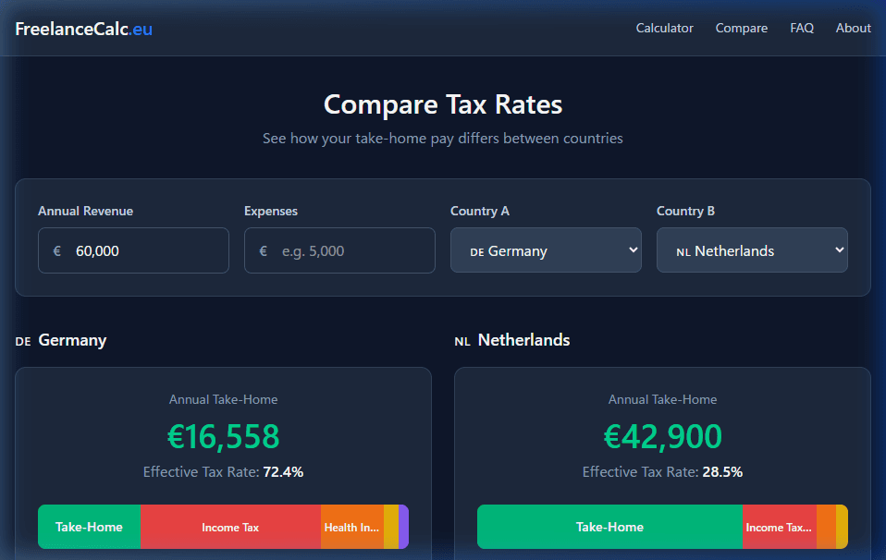This screenshot has width=886, height=560.
Task: Open the Calculator page from the navigation
Action: [x=664, y=28]
